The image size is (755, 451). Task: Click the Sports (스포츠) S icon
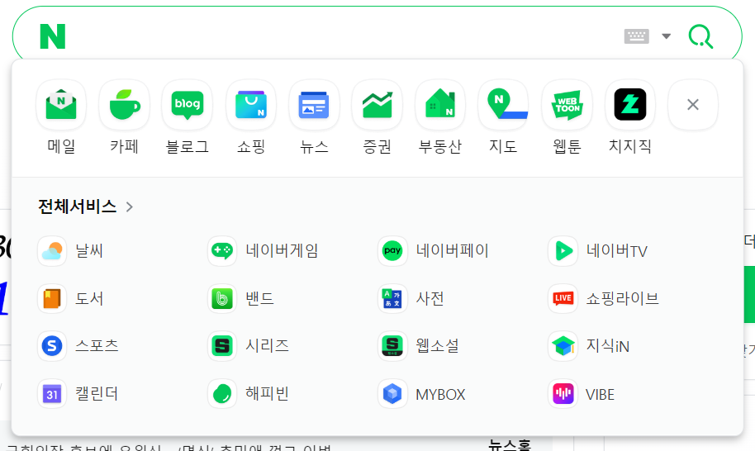(x=52, y=345)
